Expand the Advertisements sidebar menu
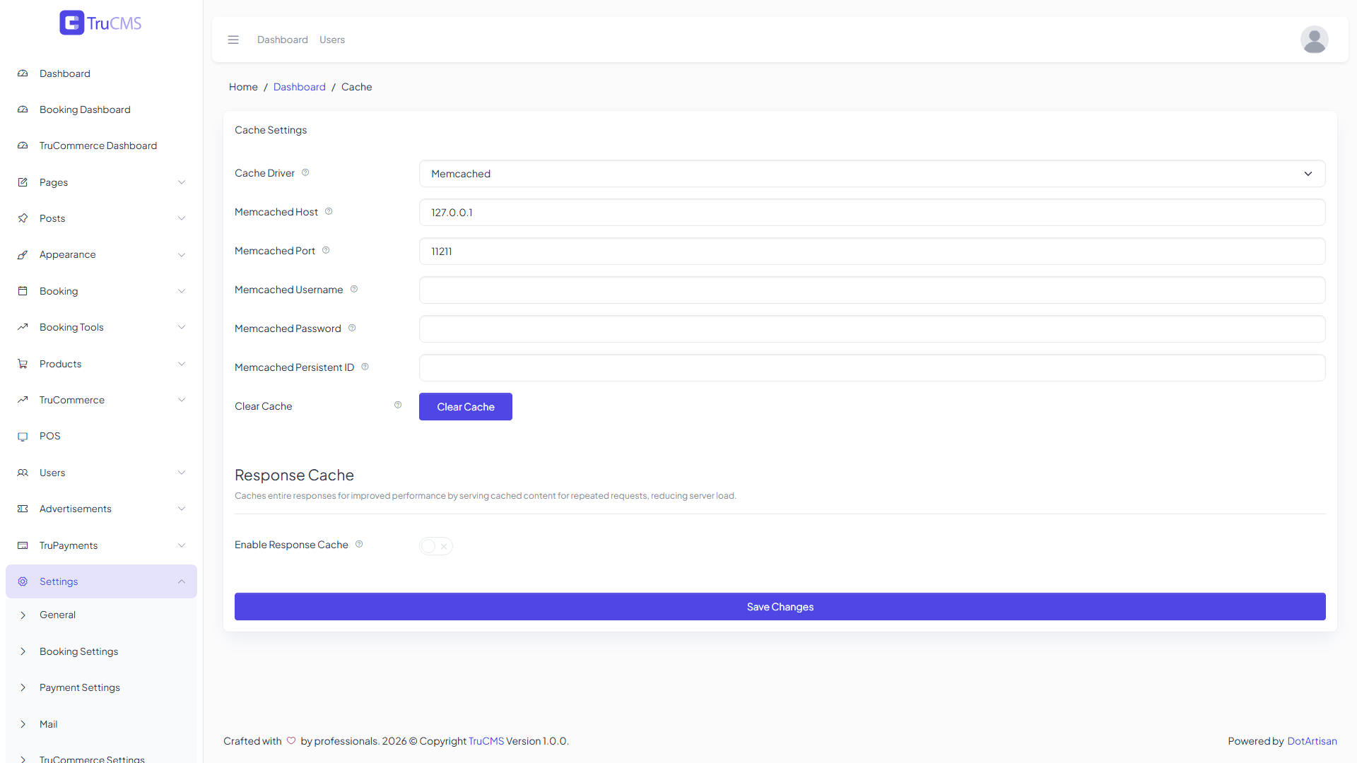The width and height of the screenshot is (1357, 763). 101,509
